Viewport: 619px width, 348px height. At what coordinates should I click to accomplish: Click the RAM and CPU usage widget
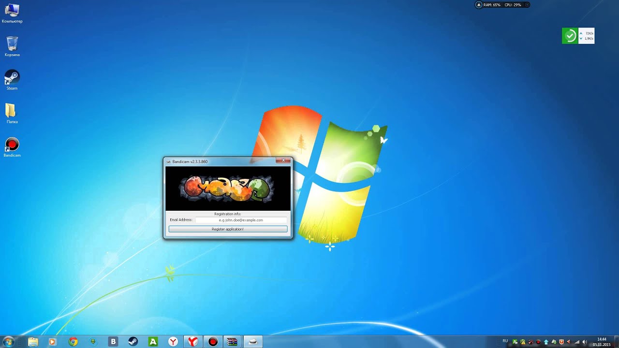pyautogui.click(x=503, y=5)
